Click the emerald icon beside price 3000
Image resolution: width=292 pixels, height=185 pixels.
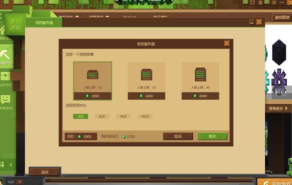tap(88, 96)
